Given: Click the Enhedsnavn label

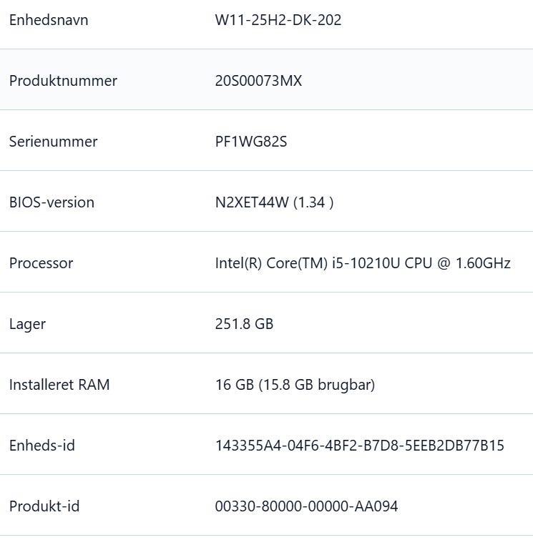Looking at the screenshot, I should (x=49, y=20).
